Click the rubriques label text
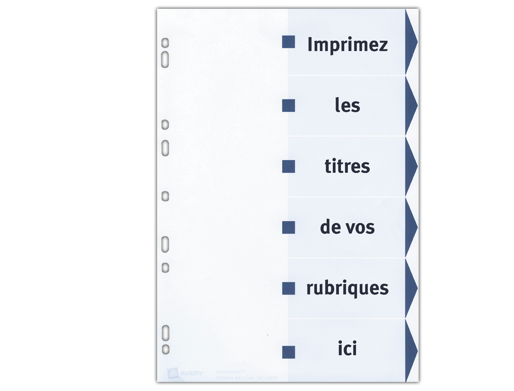This screenshot has width=514, height=391. pos(347,288)
